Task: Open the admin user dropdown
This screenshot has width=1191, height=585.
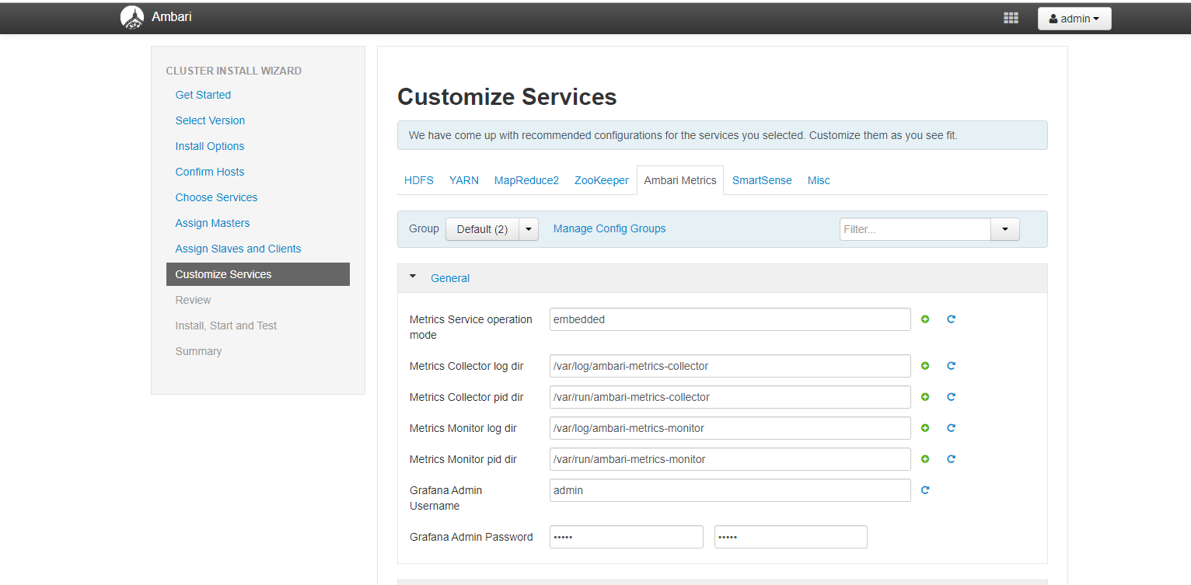Action: tap(1074, 19)
